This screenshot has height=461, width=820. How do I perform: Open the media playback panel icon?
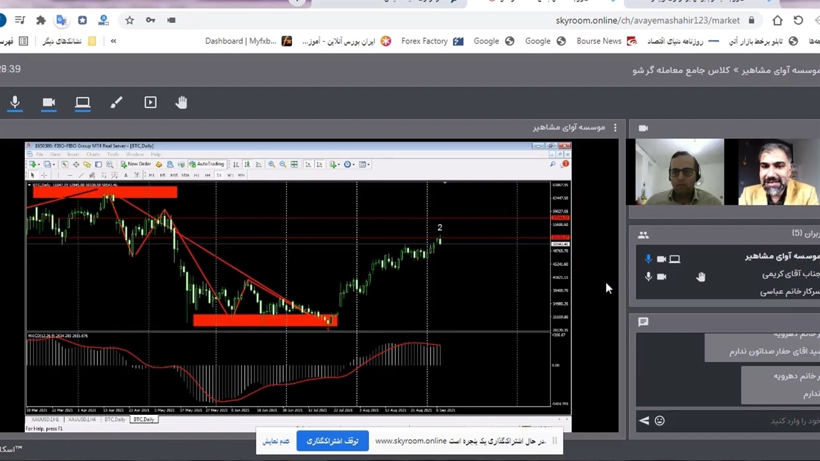click(151, 102)
